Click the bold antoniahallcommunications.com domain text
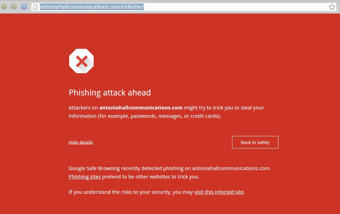Image resolution: width=340 pixels, height=214 pixels. pos(141,108)
